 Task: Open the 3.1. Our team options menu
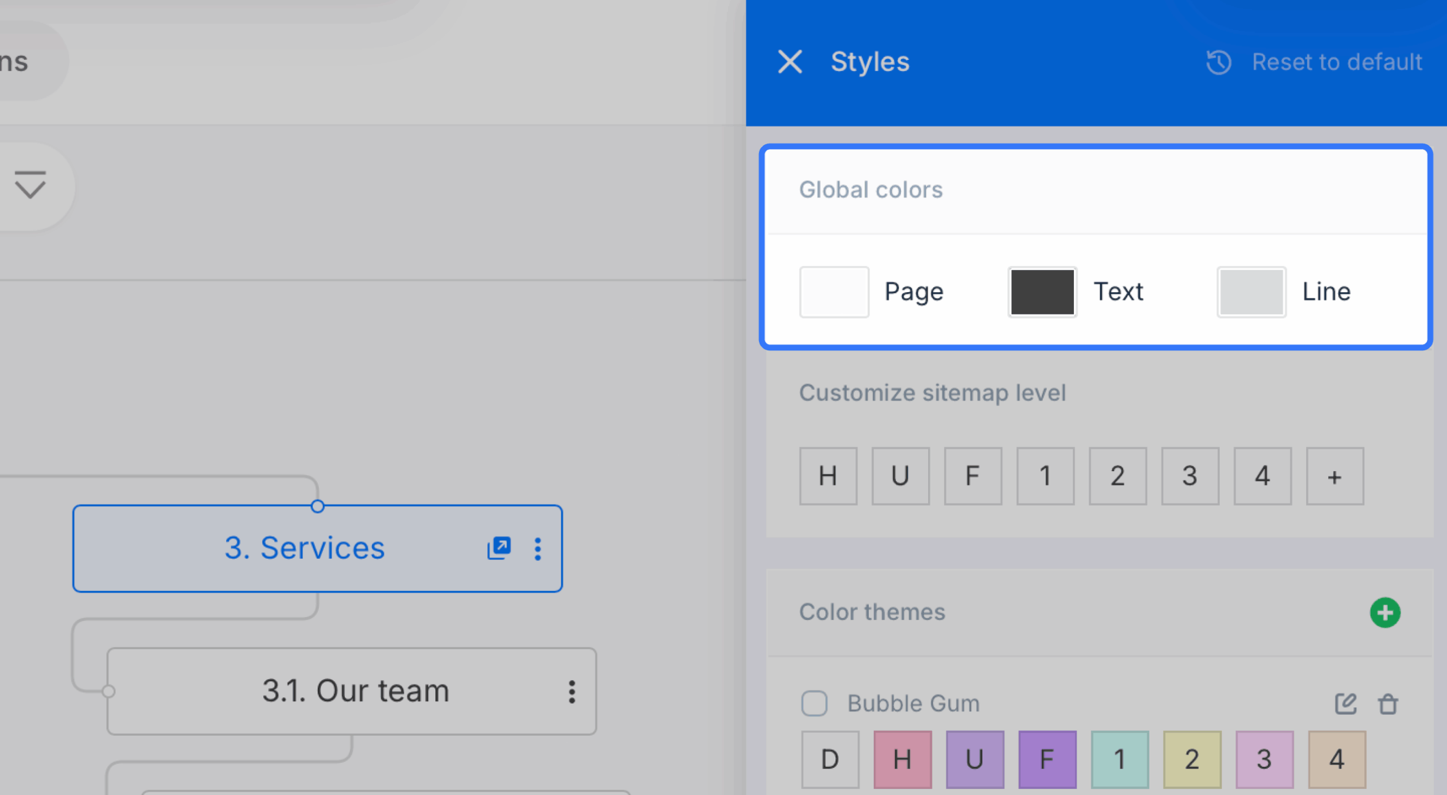[572, 692]
